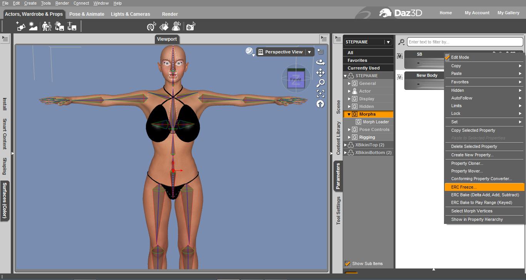Open the Viewport pane options menu icon
The image size is (526, 280).
pos(323,38)
